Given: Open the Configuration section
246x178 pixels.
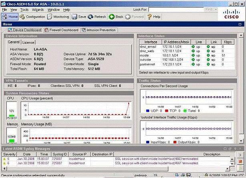Looking at the screenshot, I should point(32,17).
